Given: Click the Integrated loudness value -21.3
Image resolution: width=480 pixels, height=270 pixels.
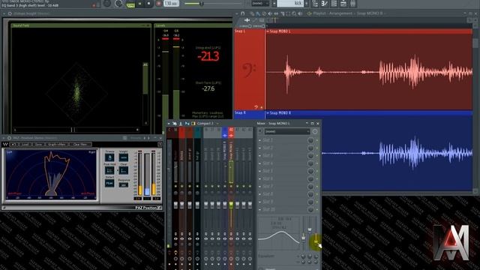Looking at the screenshot, I should (208, 56).
